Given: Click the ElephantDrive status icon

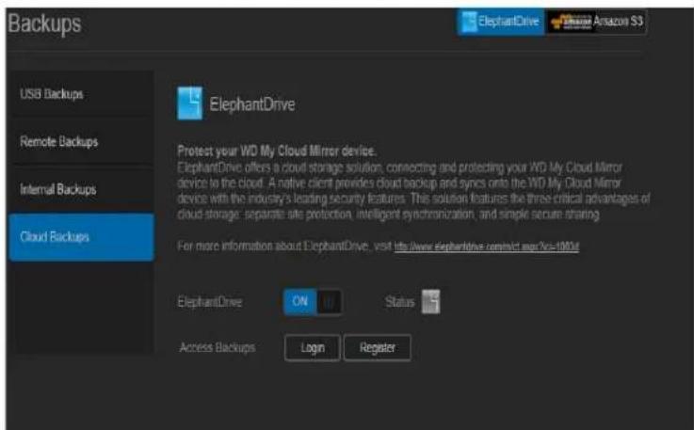Looking at the screenshot, I should click(430, 302).
